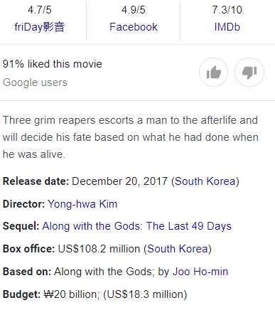Click the US$108.2 million box office figure
This screenshot has height=315, width=275.
[99, 249]
